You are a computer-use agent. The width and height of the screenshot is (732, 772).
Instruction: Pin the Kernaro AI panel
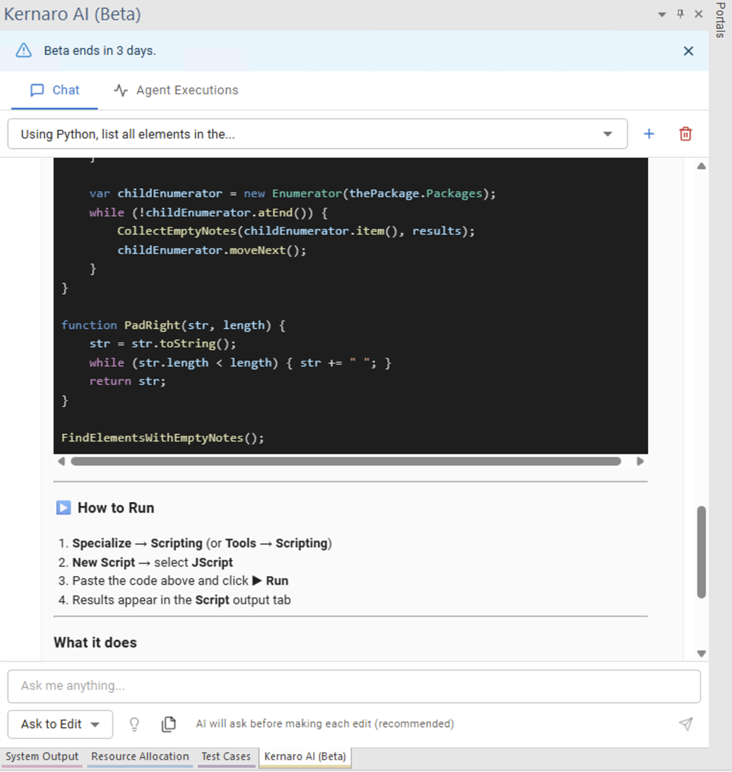click(680, 14)
